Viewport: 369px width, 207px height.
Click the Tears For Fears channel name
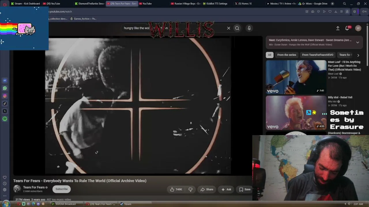tap(34, 187)
